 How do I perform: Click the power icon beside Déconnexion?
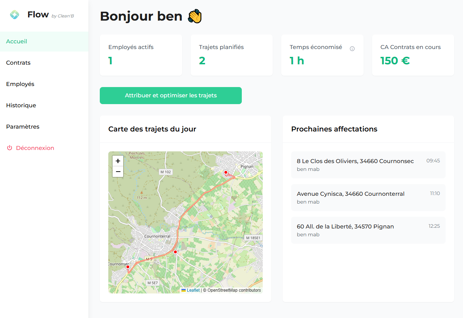(10, 148)
